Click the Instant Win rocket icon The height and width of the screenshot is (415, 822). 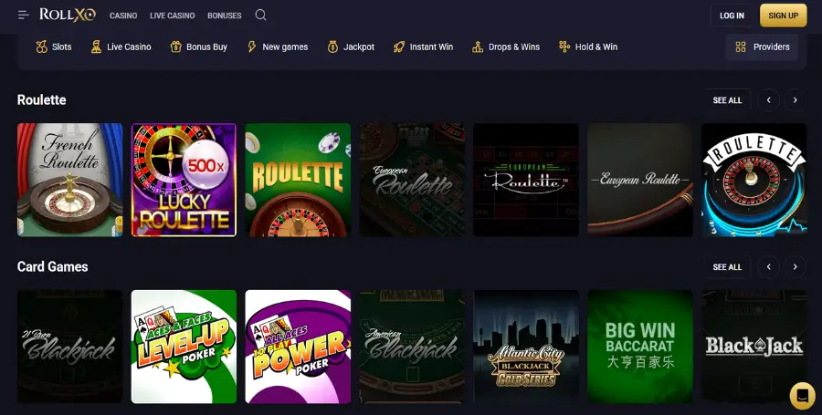pos(399,47)
